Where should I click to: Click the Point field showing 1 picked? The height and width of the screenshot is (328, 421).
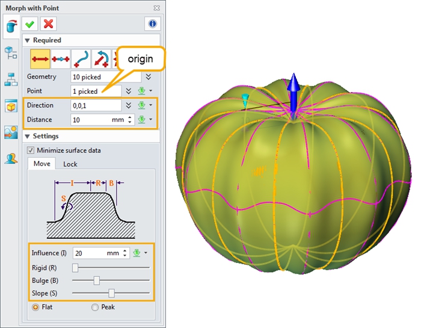(96, 91)
